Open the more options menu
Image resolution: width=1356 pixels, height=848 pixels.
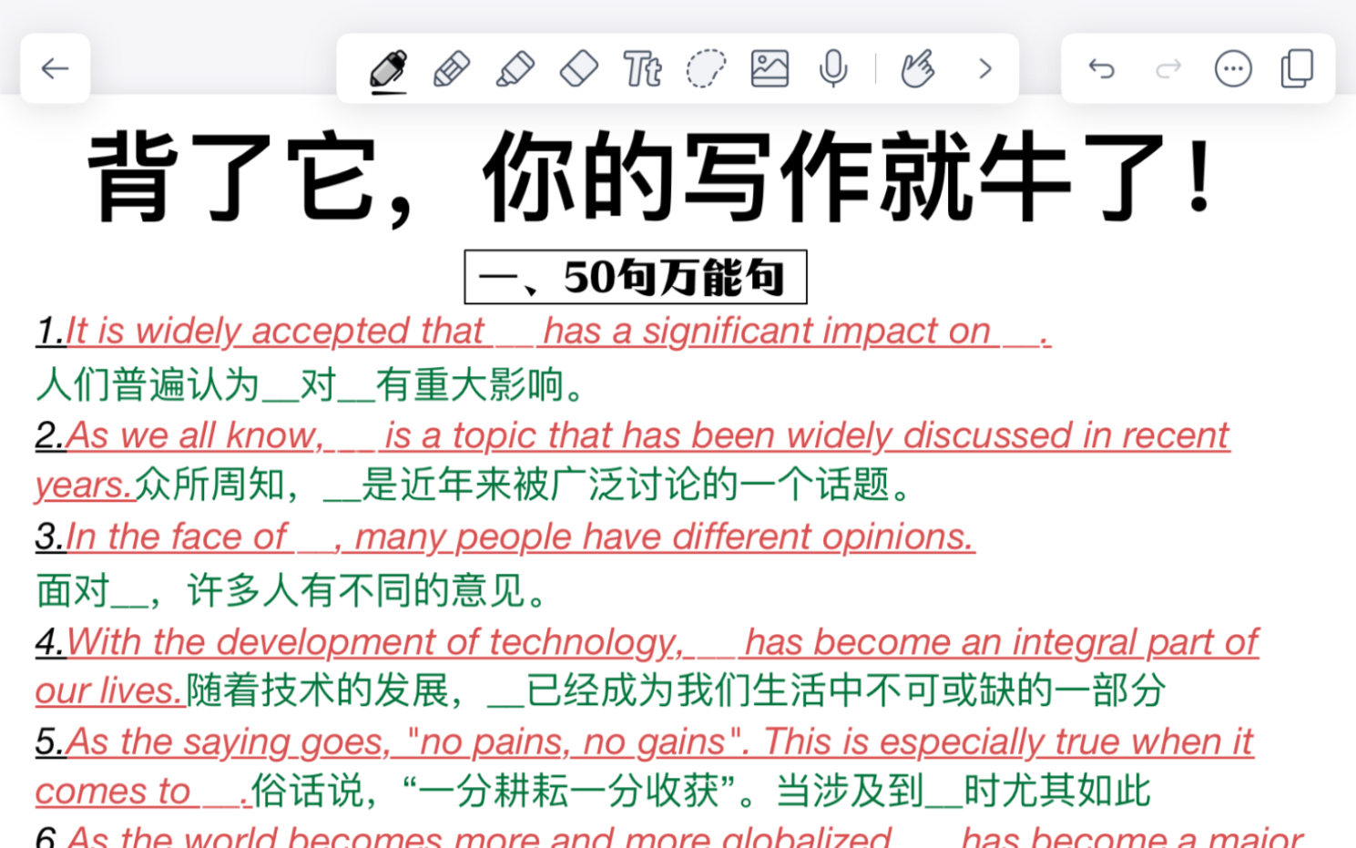pyautogui.click(x=1233, y=69)
